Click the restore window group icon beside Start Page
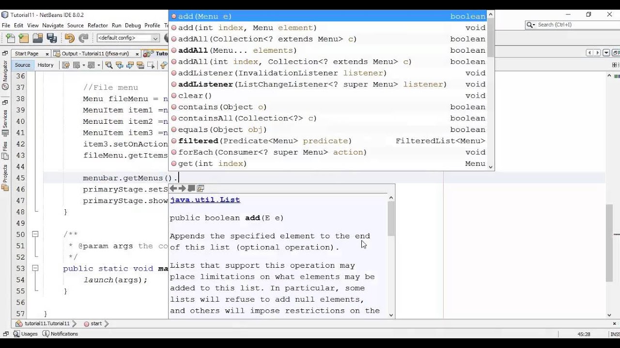The image size is (620, 348). tap(4, 54)
